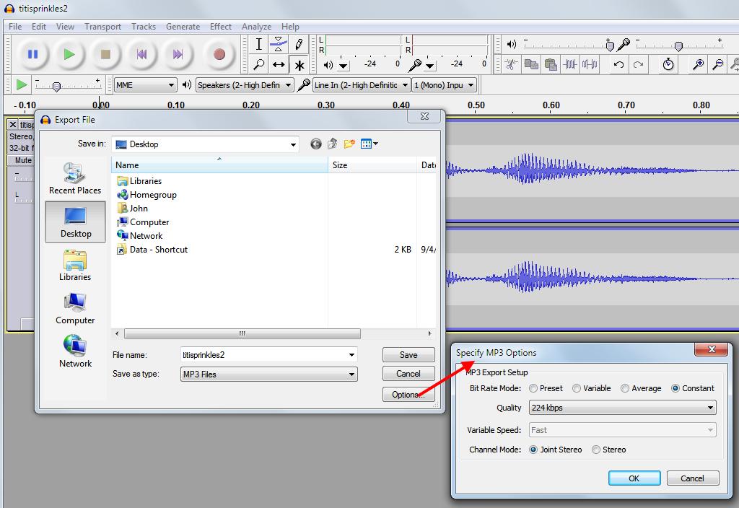The image size is (739, 508).
Task: Select Variable bit rate mode
Action: coord(577,388)
